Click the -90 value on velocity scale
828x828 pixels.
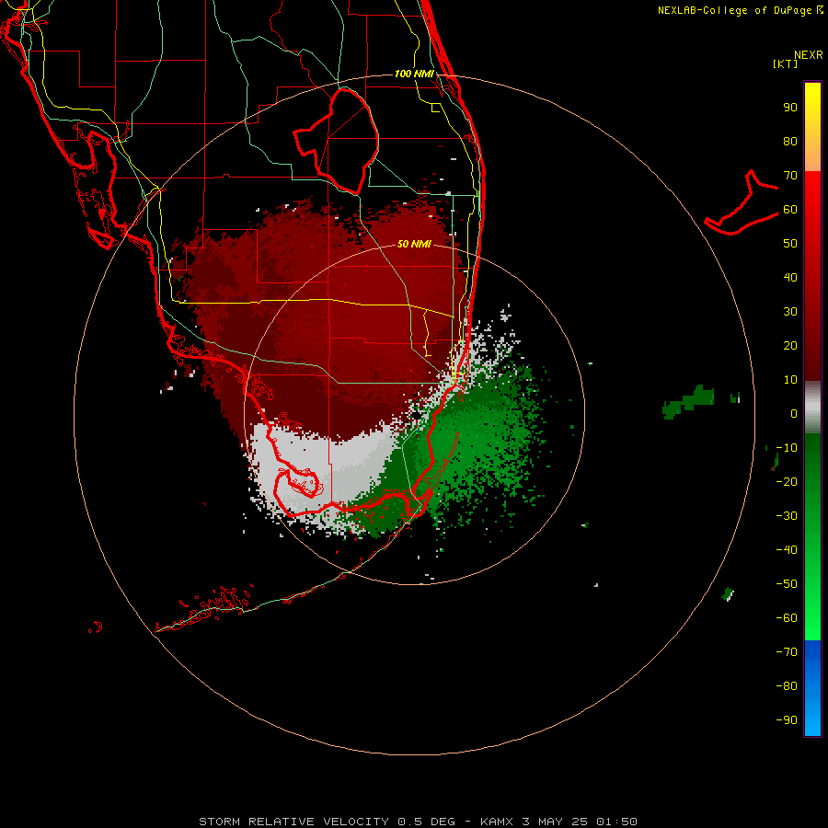point(787,720)
